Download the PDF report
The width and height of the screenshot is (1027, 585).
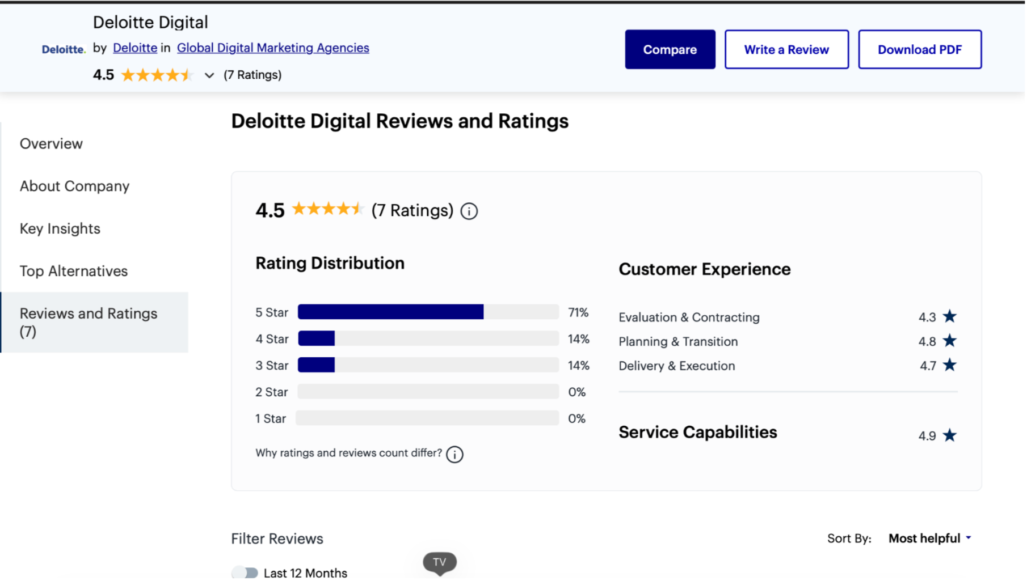coord(919,49)
